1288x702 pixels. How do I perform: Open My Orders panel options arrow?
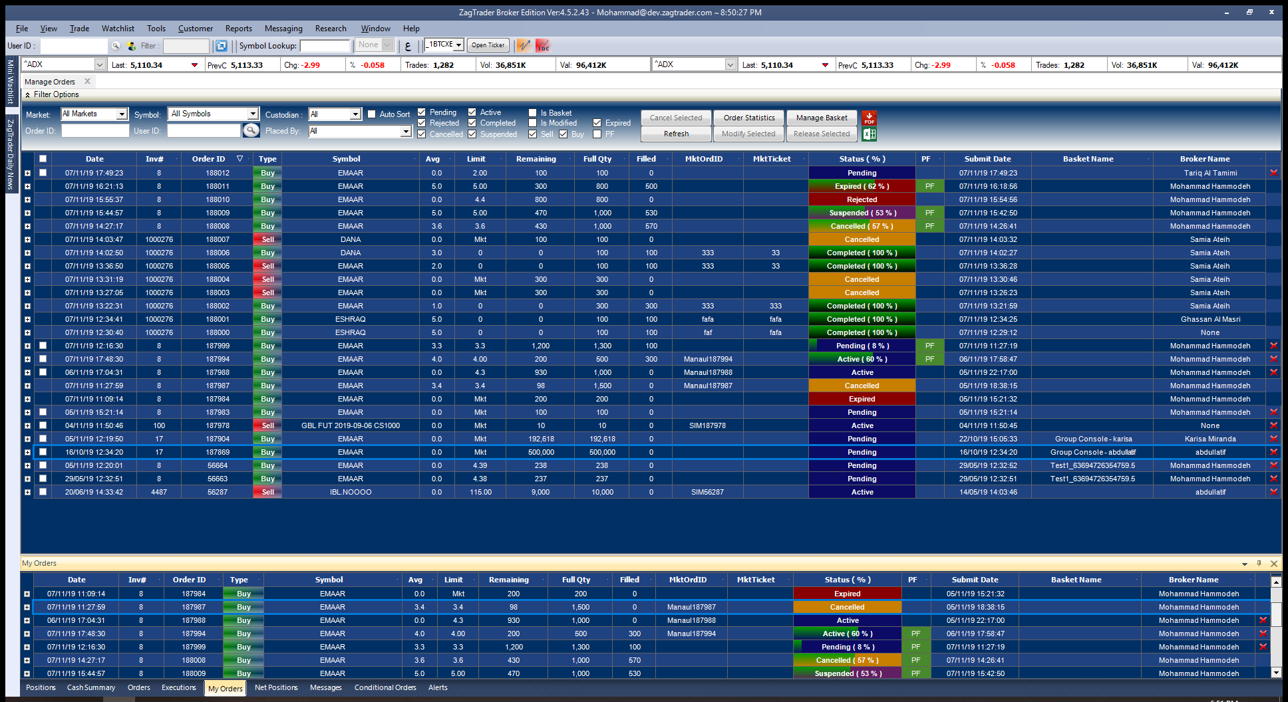tap(1245, 564)
